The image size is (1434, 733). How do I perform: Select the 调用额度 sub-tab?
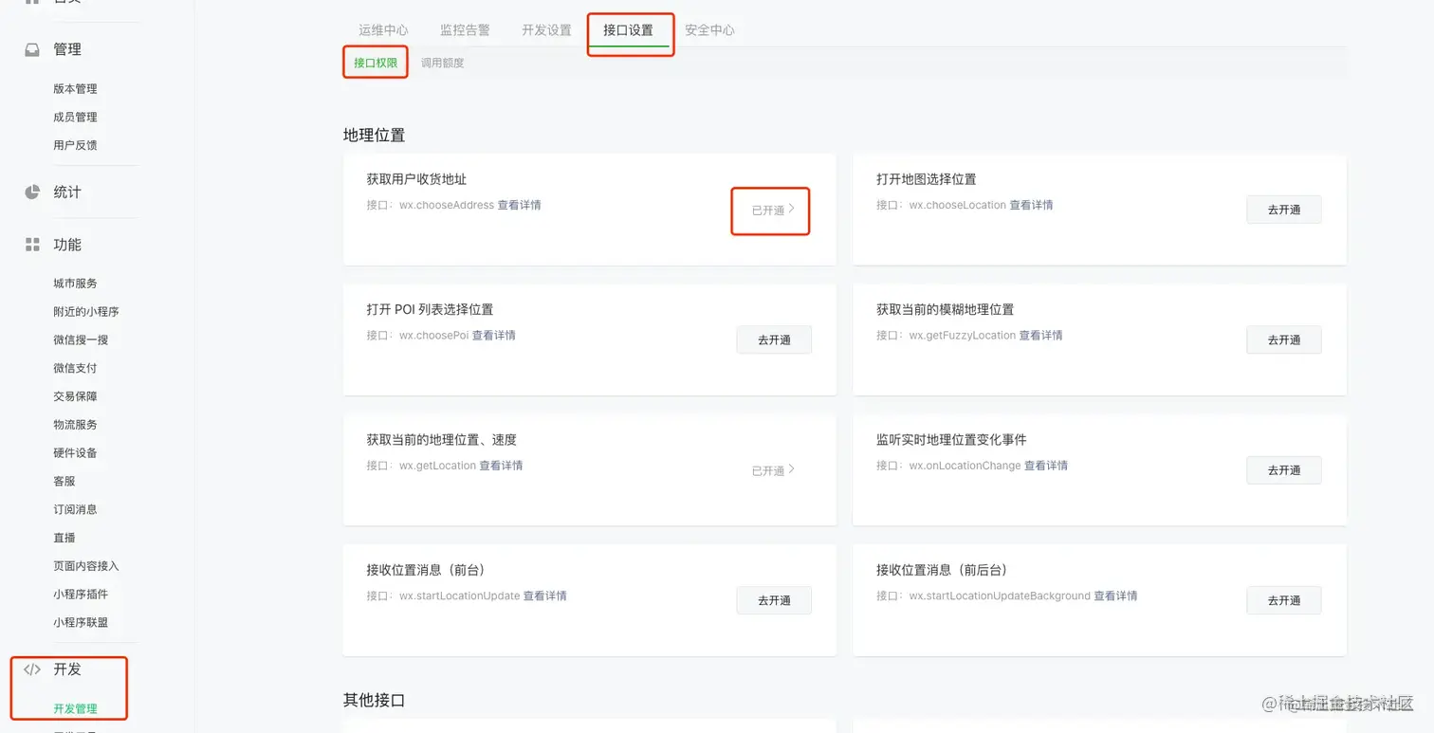[x=443, y=63]
